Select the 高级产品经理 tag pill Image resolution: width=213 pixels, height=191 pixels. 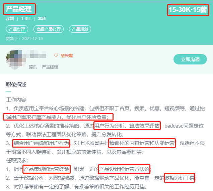coord(49,29)
